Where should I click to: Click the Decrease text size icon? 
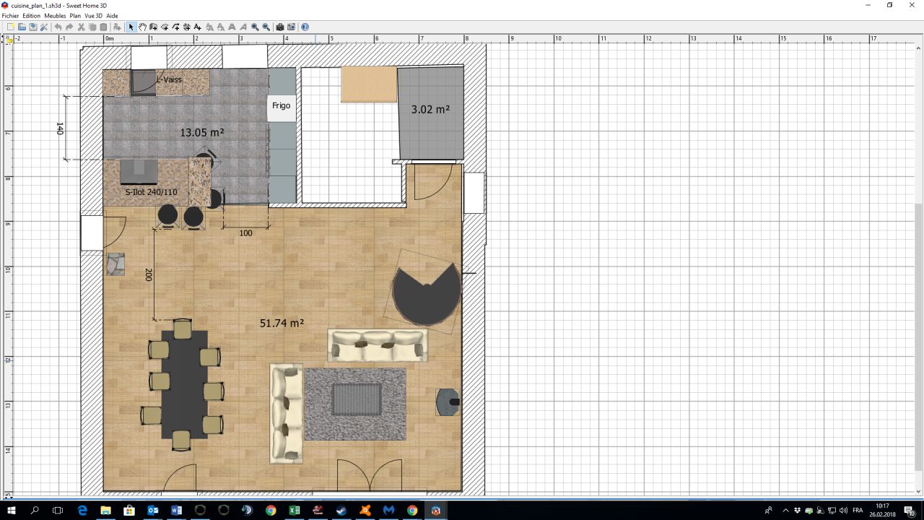(x=221, y=27)
